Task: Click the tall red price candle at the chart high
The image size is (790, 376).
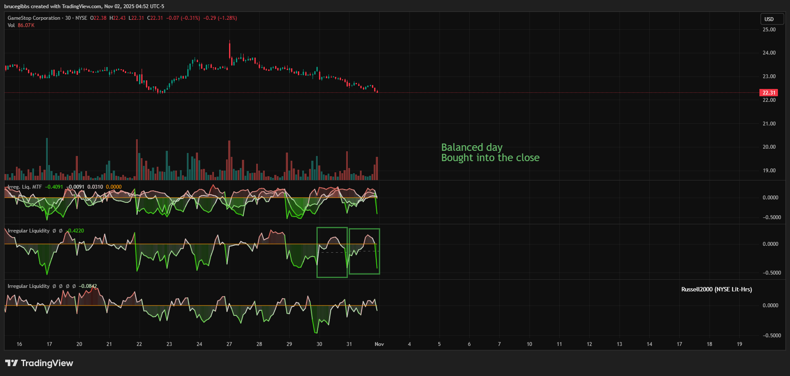Action: [230, 49]
